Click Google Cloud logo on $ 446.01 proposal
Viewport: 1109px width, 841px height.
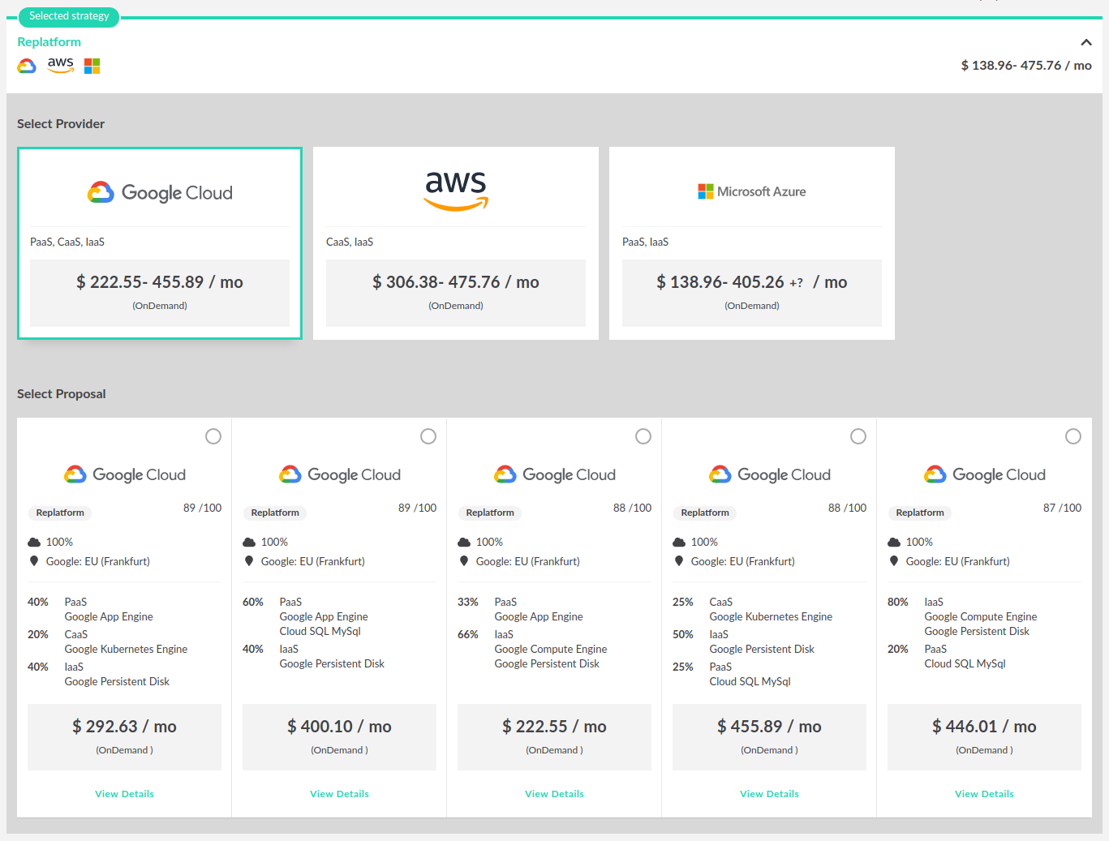coord(985,474)
